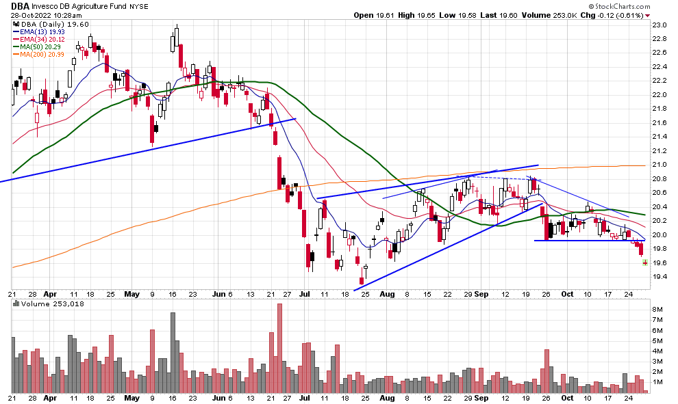The height and width of the screenshot is (404, 678).
Task: Click May on the price chart date axis
Action: [132, 295]
